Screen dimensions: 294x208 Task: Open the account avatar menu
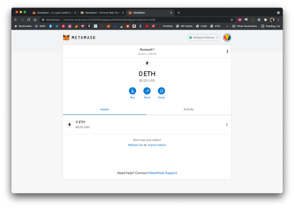click(227, 38)
